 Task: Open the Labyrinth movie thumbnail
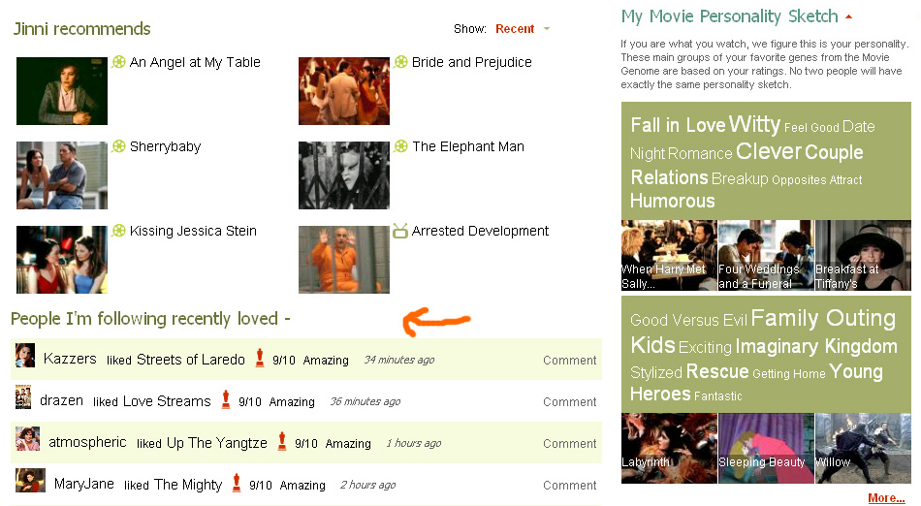coord(669,448)
